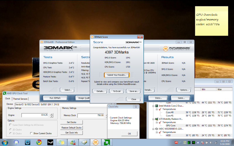This screenshot has height=146, width=234.
Task: Click the Select tests button
Action: [68, 90]
